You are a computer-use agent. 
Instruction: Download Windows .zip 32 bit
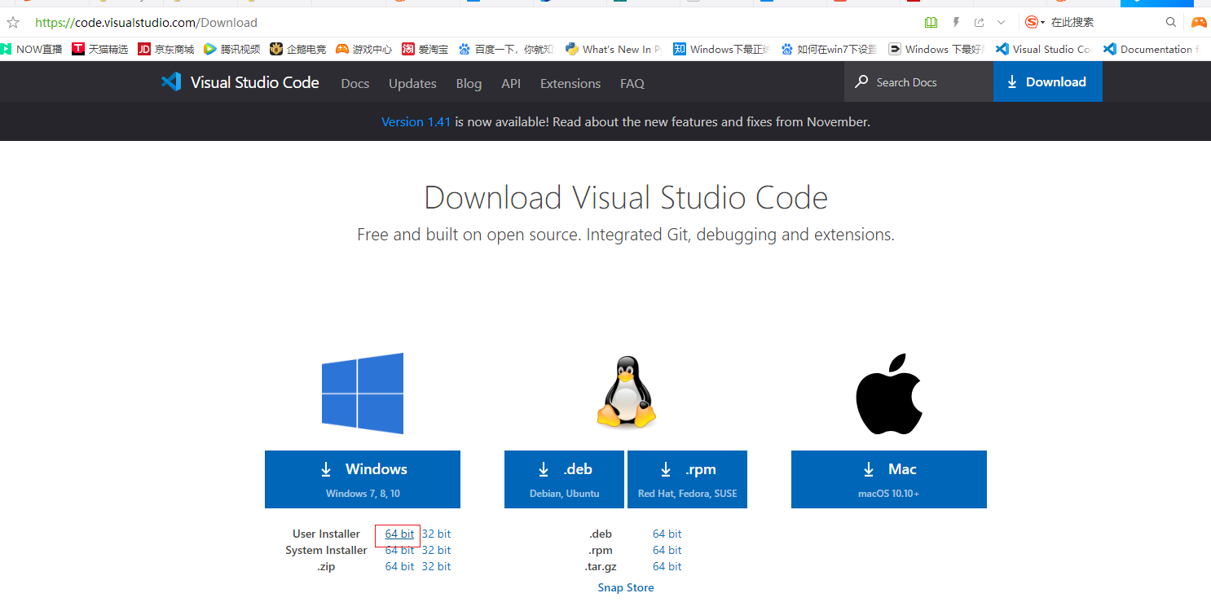click(x=436, y=567)
